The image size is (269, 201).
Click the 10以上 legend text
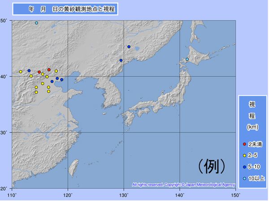(256, 178)
